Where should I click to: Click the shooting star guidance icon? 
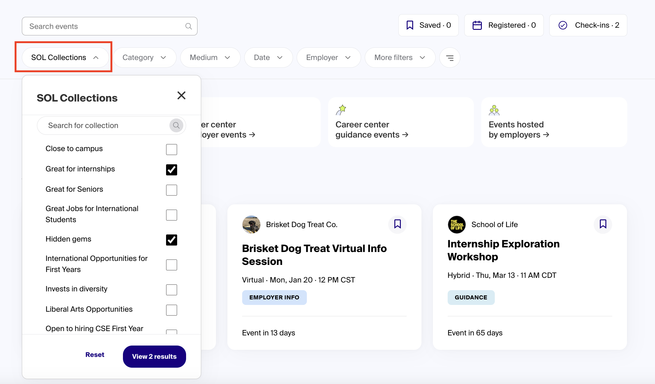click(341, 110)
